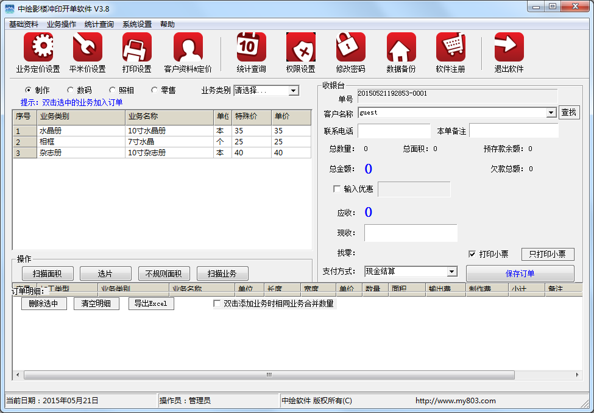
Task: Click the 导出Excel button
Action: point(151,303)
